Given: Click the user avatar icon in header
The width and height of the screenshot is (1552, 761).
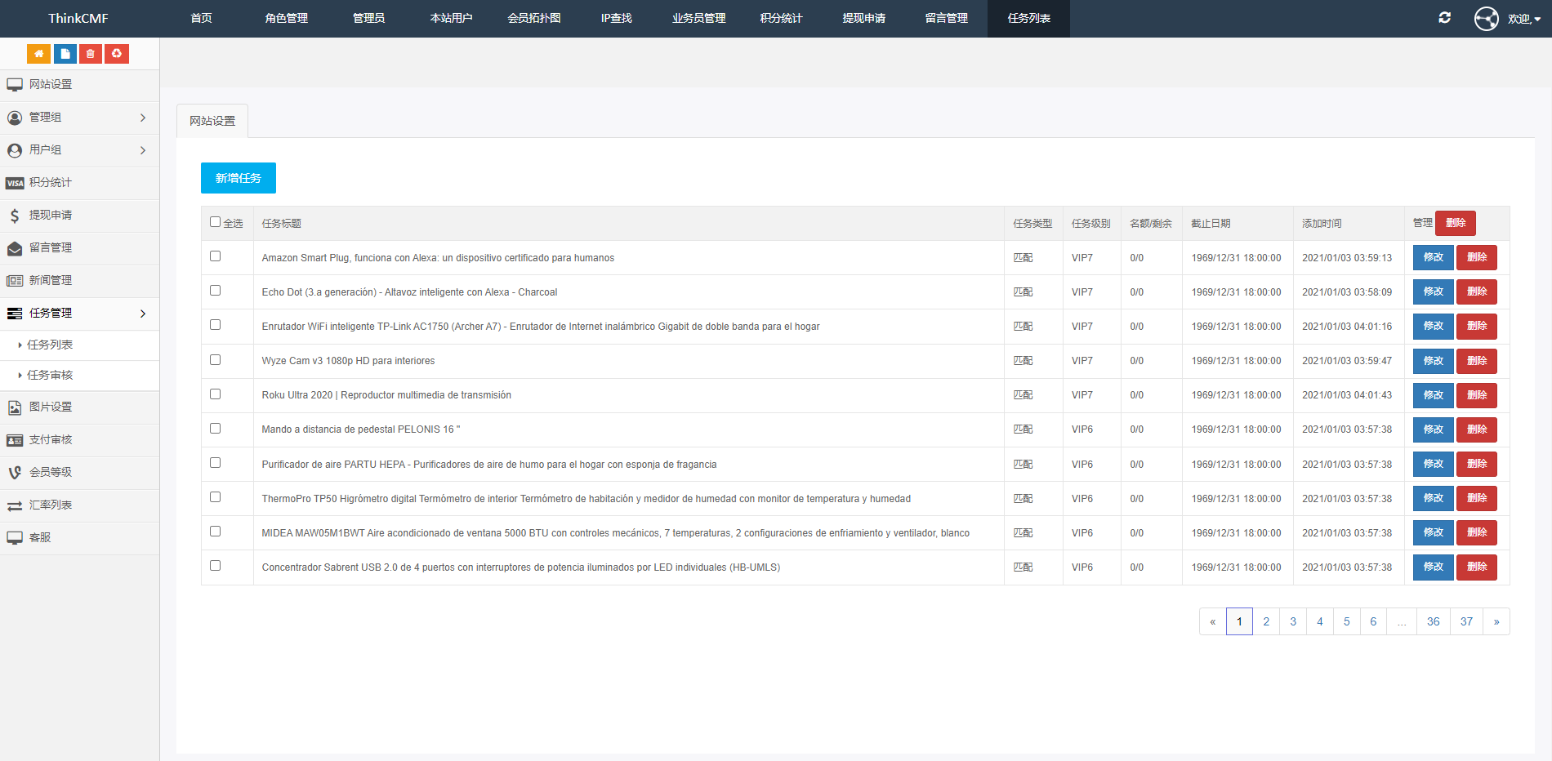Looking at the screenshot, I should [x=1486, y=18].
